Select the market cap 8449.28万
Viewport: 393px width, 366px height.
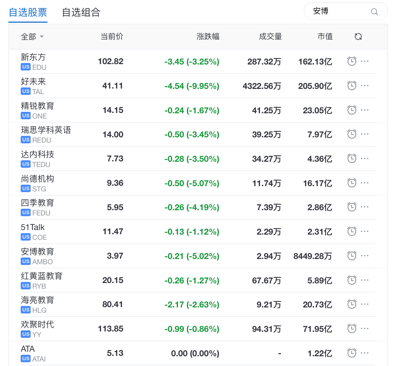coord(313,256)
